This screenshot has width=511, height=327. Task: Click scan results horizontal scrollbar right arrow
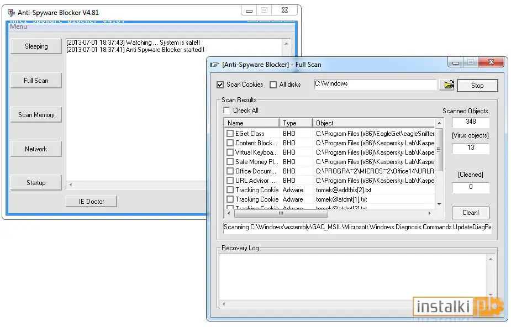430,213
